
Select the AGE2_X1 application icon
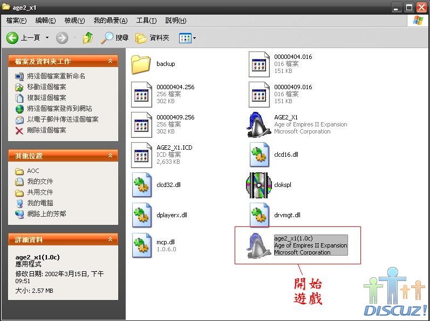[x=258, y=125]
